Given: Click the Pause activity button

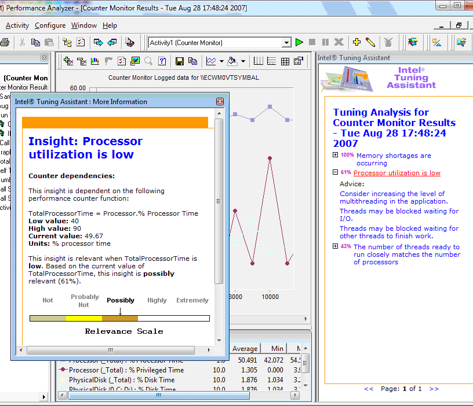Looking at the screenshot, I should point(325,42).
